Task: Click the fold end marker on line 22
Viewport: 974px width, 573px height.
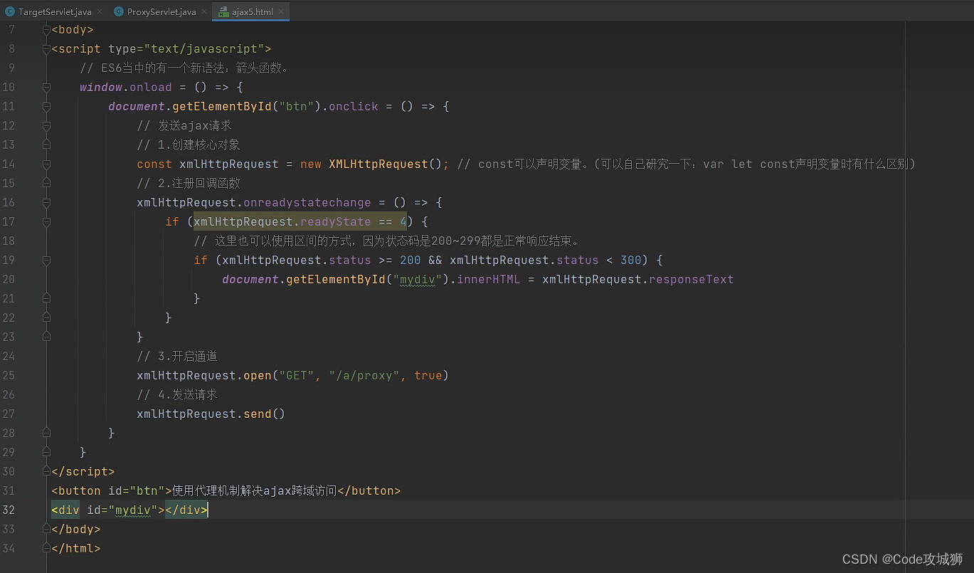Action: pyautogui.click(x=46, y=318)
